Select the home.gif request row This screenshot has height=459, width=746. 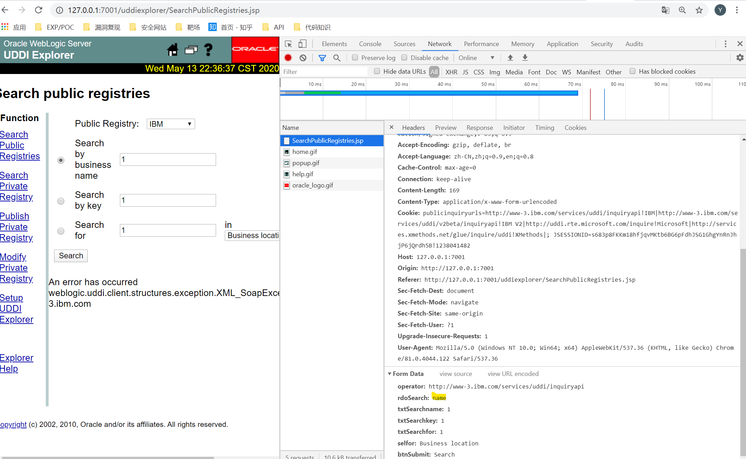click(x=332, y=152)
